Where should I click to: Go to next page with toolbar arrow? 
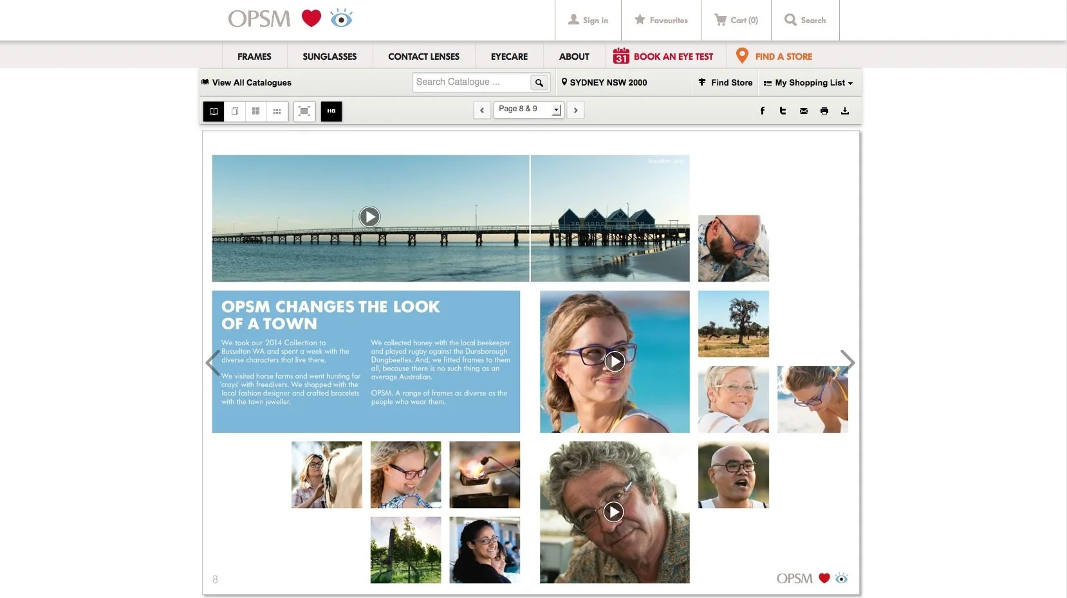pyautogui.click(x=575, y=110)
